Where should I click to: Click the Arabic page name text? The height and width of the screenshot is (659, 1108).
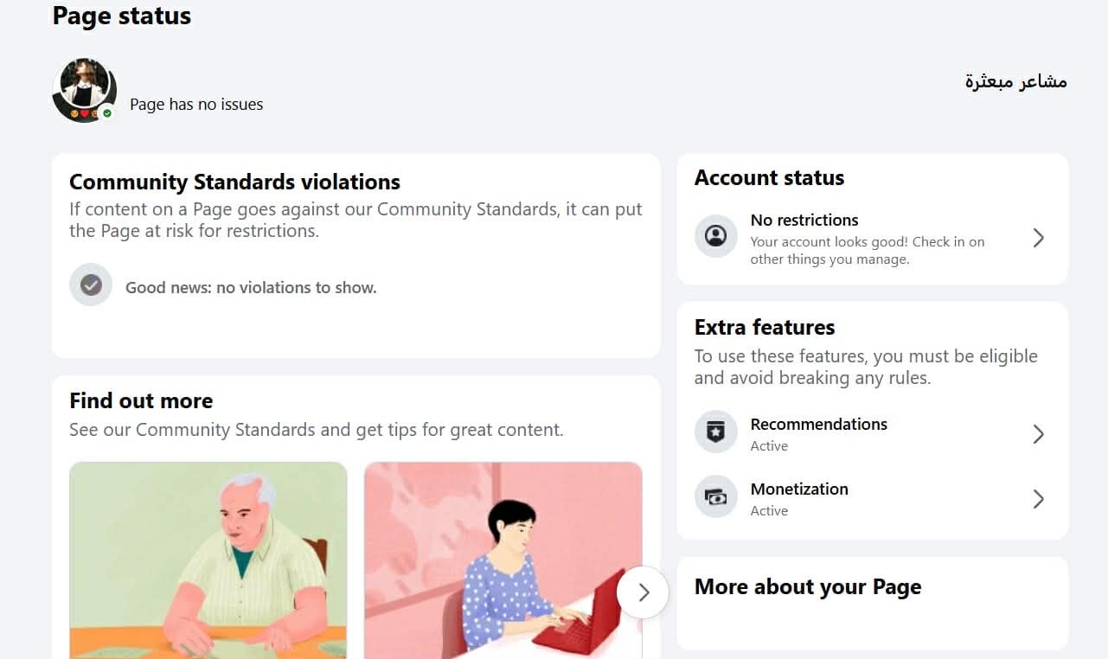coord(1016,81)
